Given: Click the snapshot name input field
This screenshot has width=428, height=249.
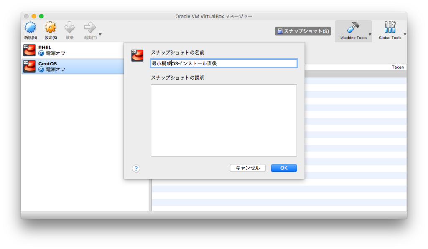Looking at the screenshot, I should pyautogui.click(x=224, y=63).
